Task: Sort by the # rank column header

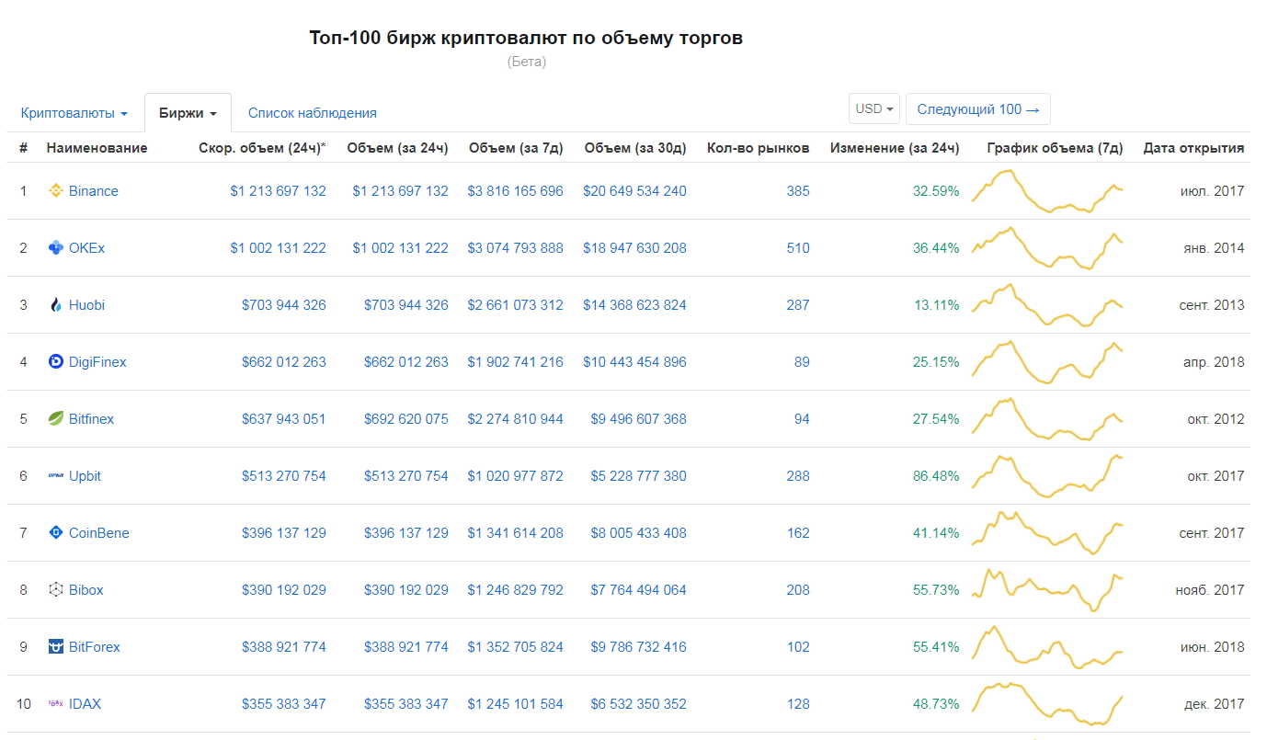Action: point(23,148)
